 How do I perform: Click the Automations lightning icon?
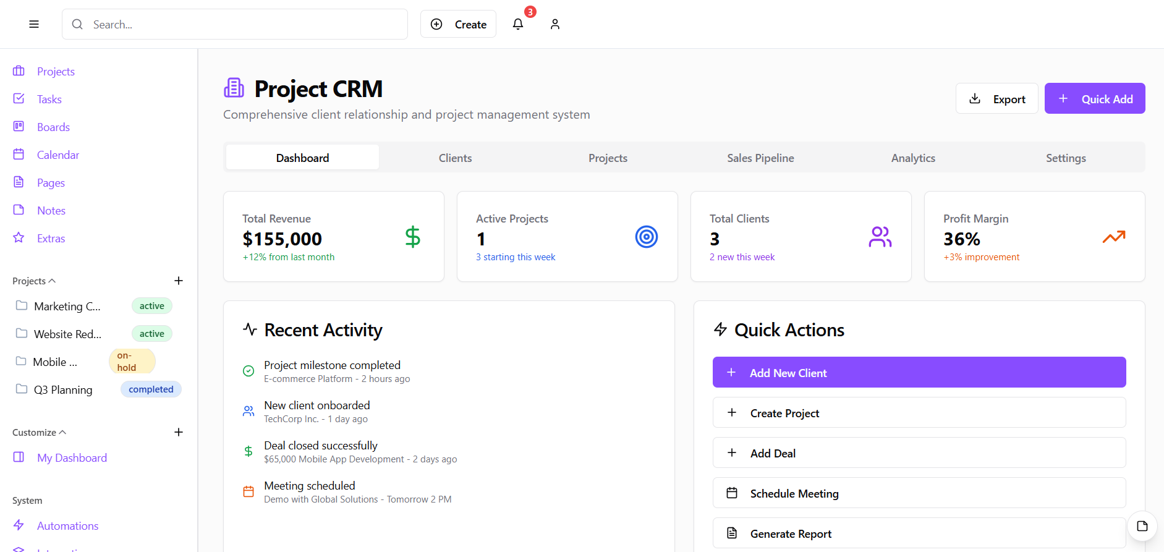[x=19, y=525]
